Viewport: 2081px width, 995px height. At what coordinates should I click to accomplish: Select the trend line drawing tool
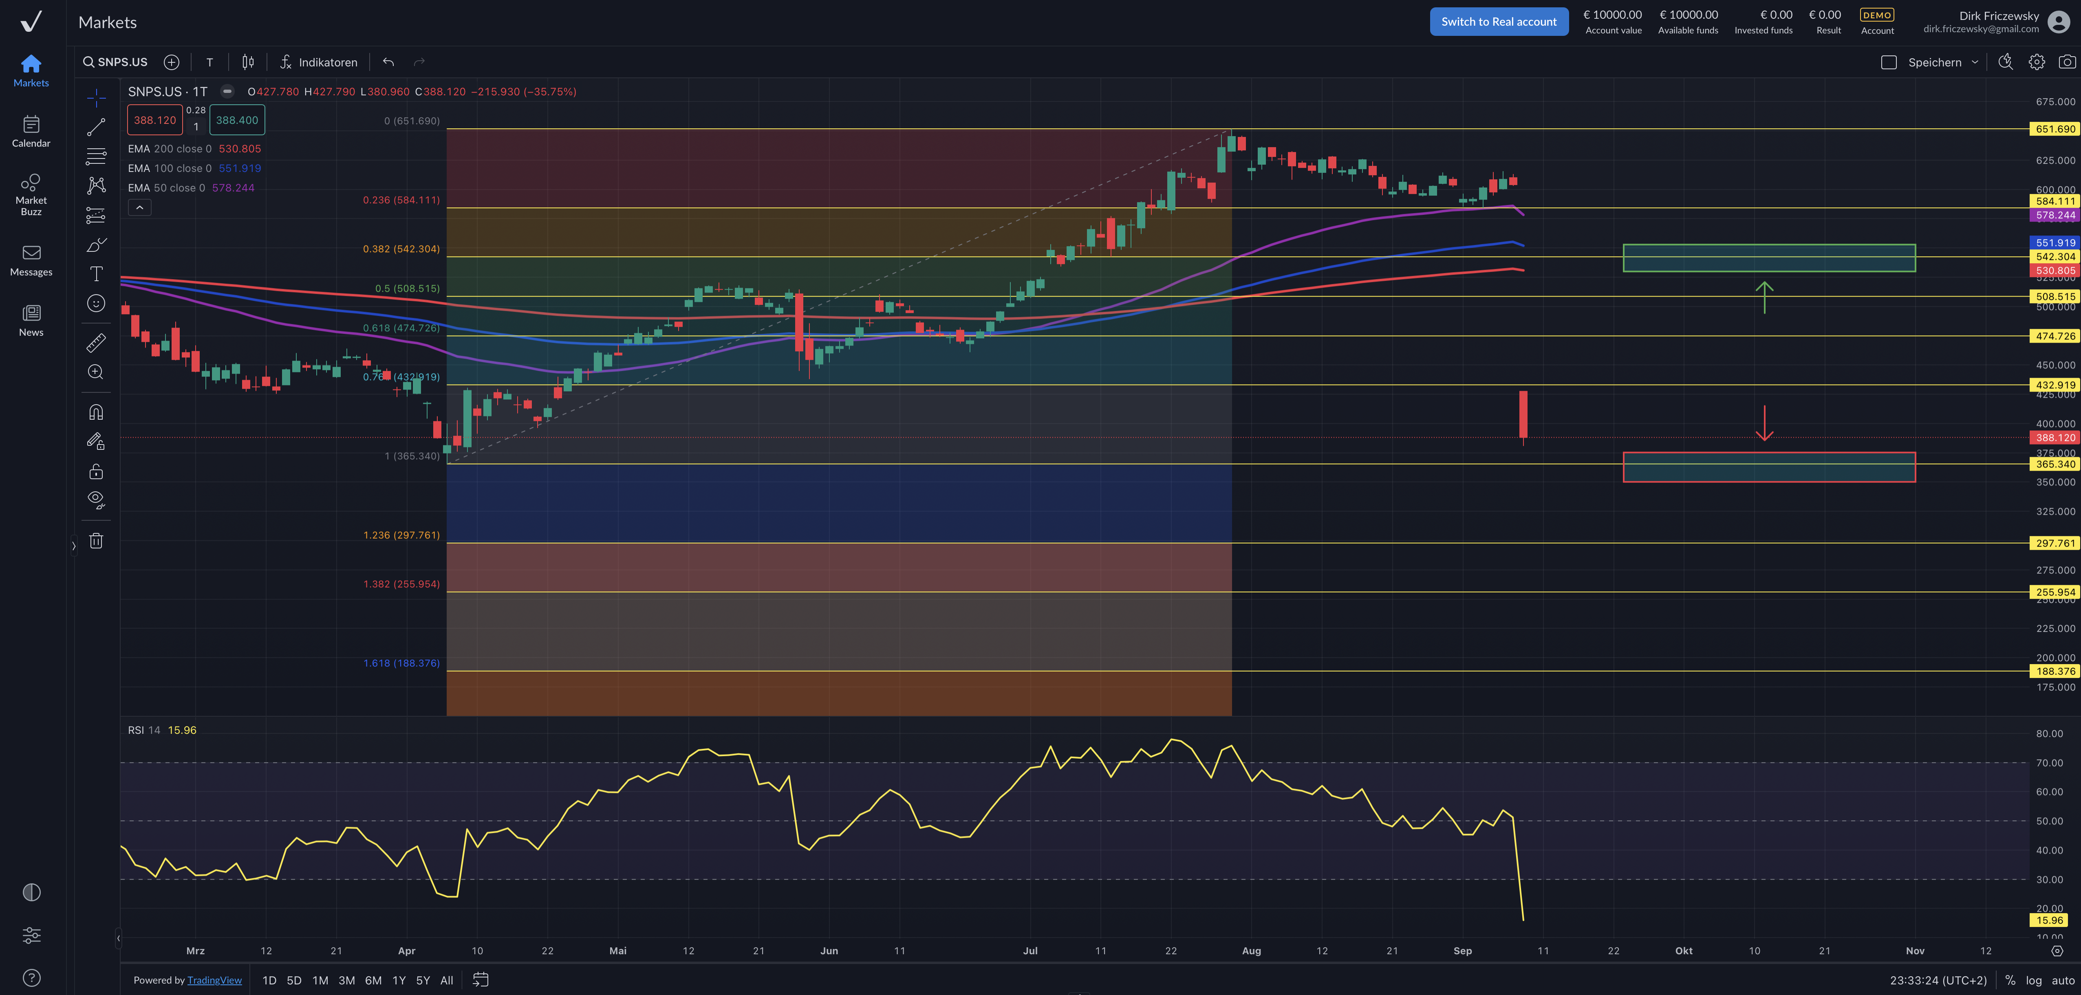[96, 128]
